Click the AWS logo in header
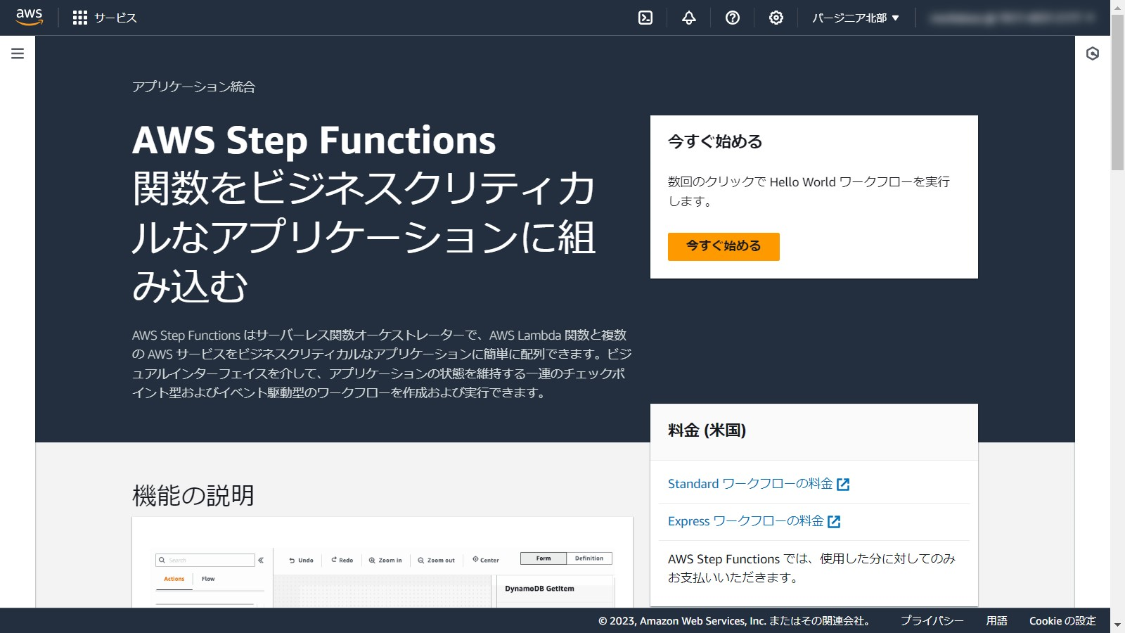The width and height of the screenshot is (1125, 633). [29, 17]
